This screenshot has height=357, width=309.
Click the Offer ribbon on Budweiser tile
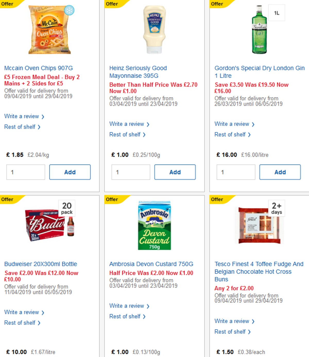(8, 199)
